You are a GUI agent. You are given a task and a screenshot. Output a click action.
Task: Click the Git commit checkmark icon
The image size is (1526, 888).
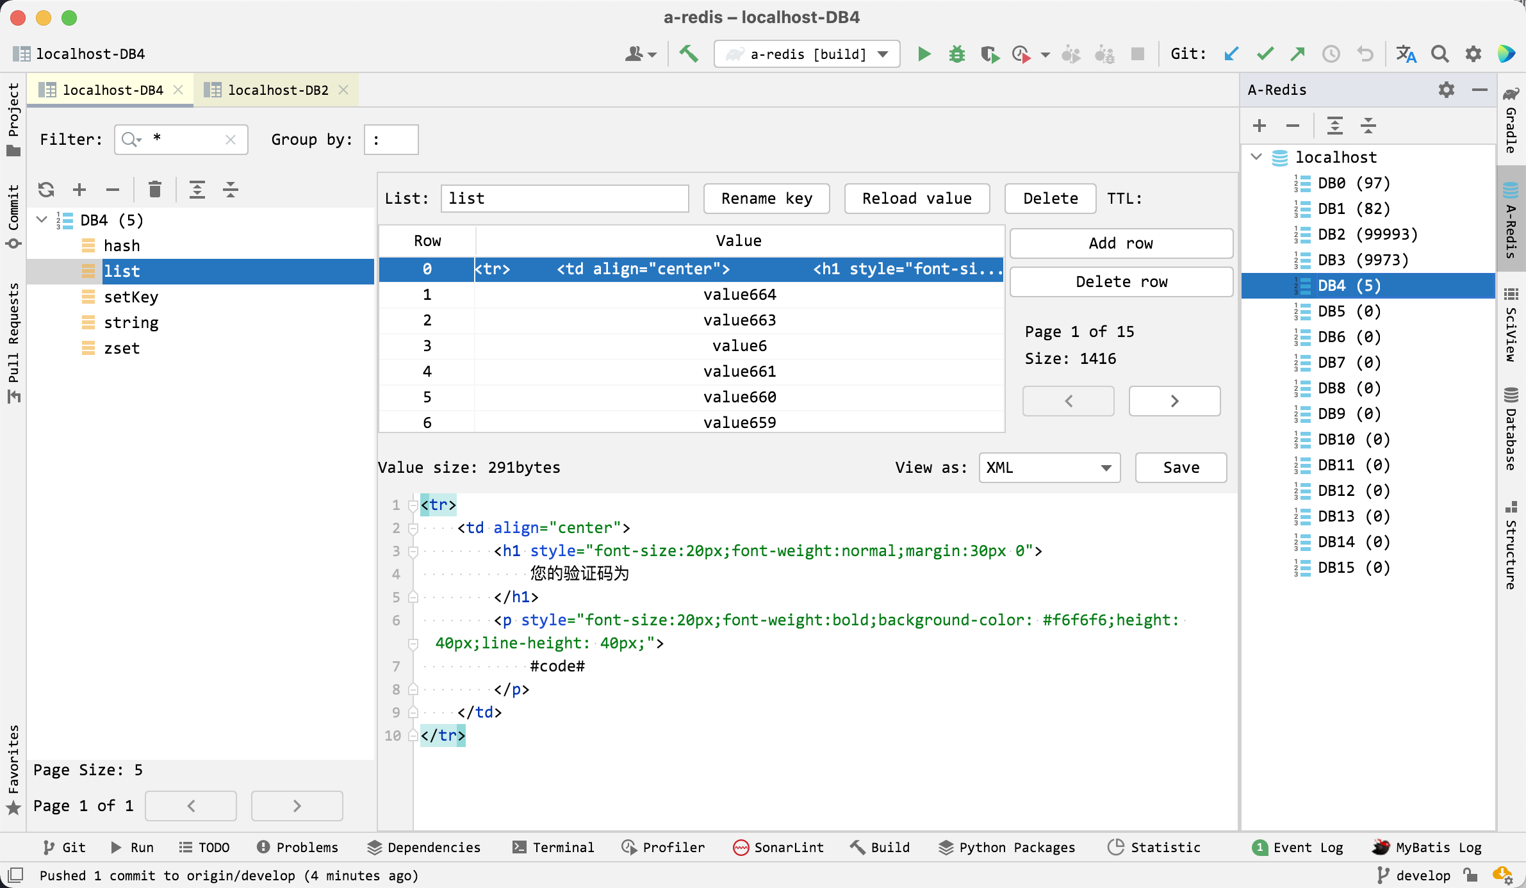[x=1265, y=54]
